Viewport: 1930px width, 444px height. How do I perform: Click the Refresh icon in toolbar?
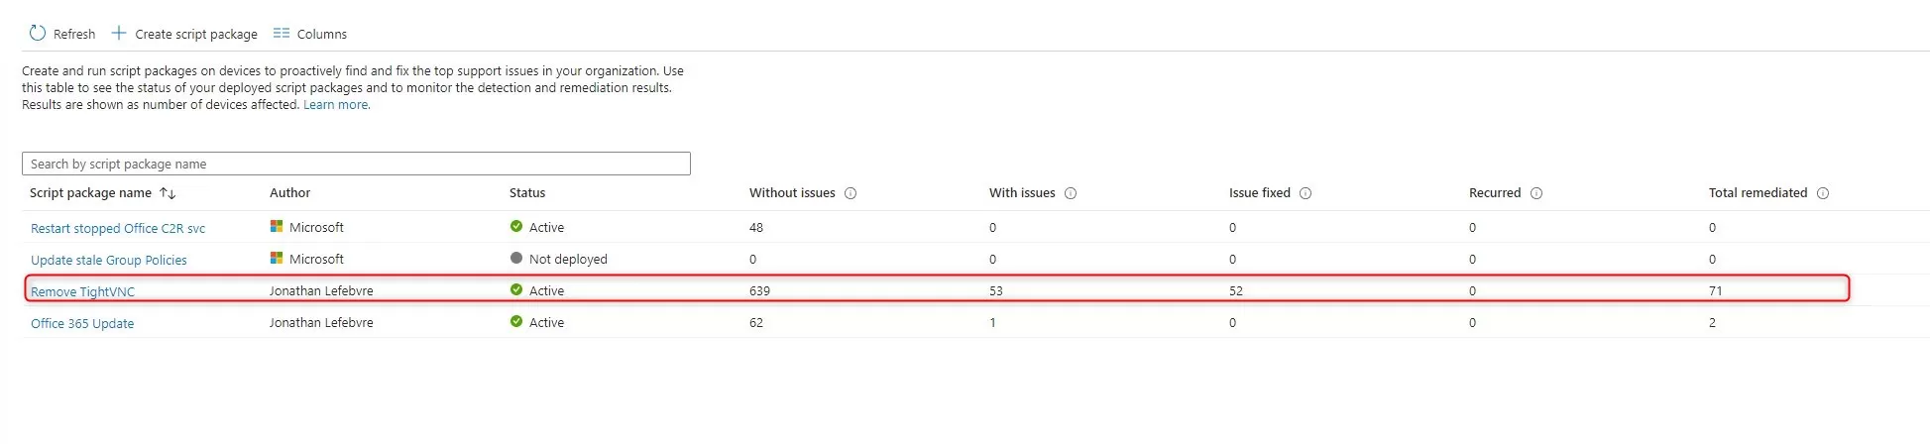(x=38, y=34)
